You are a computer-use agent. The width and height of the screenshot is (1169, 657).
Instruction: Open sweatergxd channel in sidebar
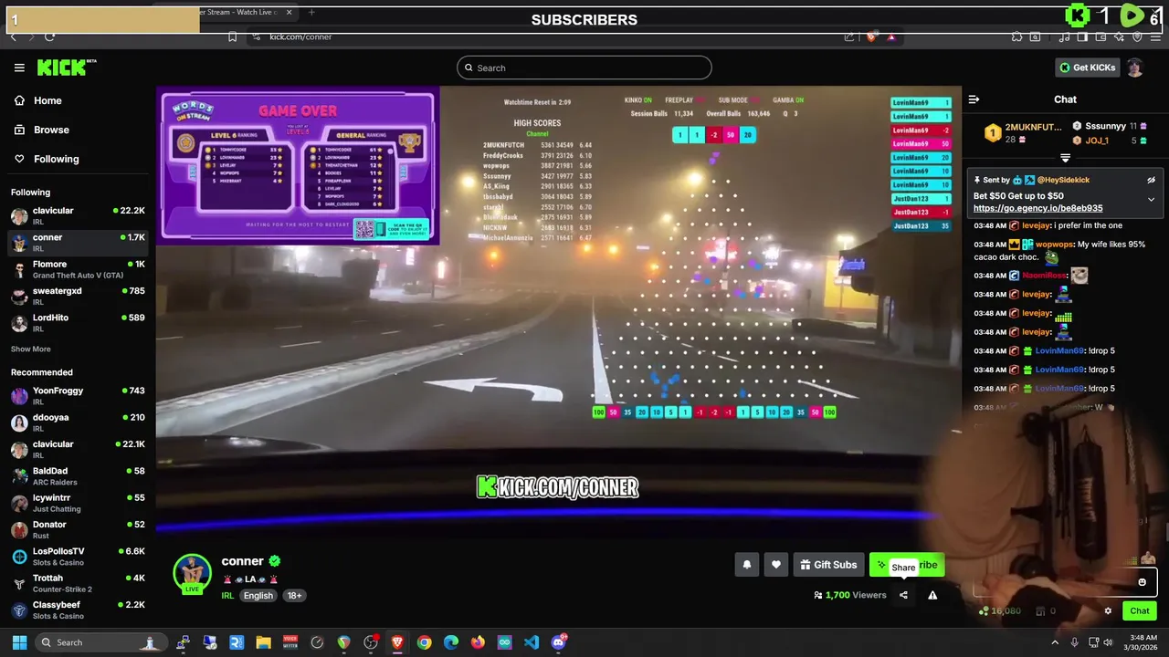pos(78,297)
